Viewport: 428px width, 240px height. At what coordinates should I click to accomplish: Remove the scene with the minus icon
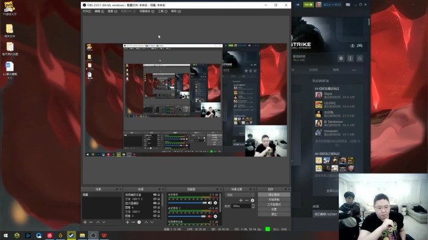pyautogui.click(x=91, y=222)
